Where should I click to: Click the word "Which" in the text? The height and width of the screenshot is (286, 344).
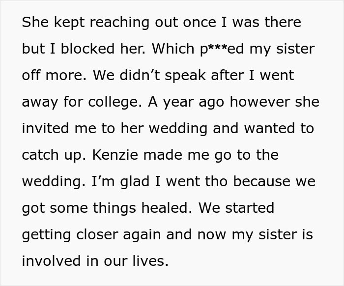172,49
